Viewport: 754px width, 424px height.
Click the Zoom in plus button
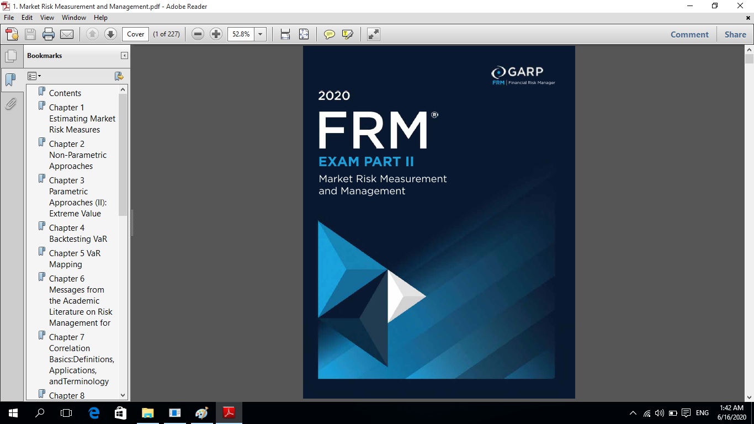[216, 34]
